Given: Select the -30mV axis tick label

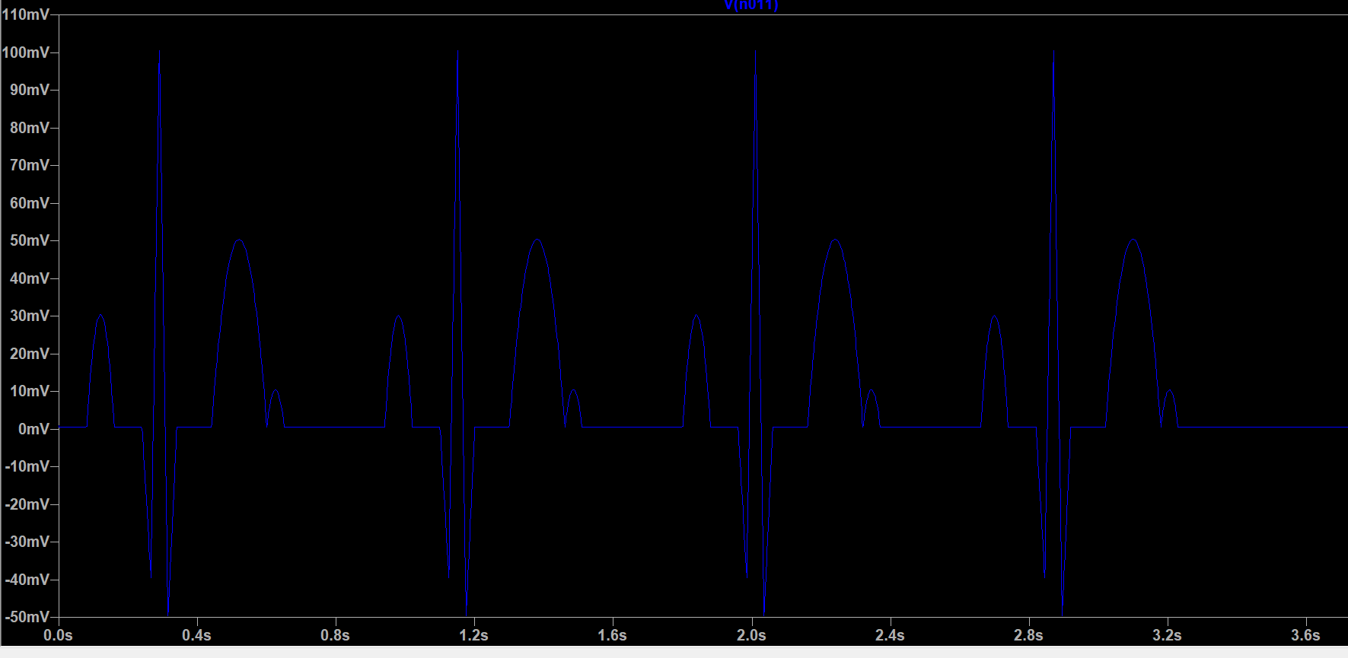Looking at the screenshot, I should [x=27, y=542].
